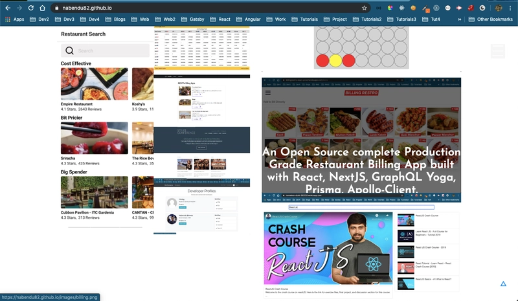The height and width of the screenshot is (301, 518).
Task: Open the dark eye circle extension
Action: pos(482,8)
